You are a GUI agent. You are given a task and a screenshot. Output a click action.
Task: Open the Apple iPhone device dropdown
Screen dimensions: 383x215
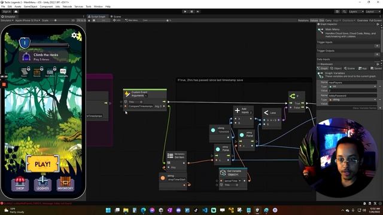tap(28, 20)
